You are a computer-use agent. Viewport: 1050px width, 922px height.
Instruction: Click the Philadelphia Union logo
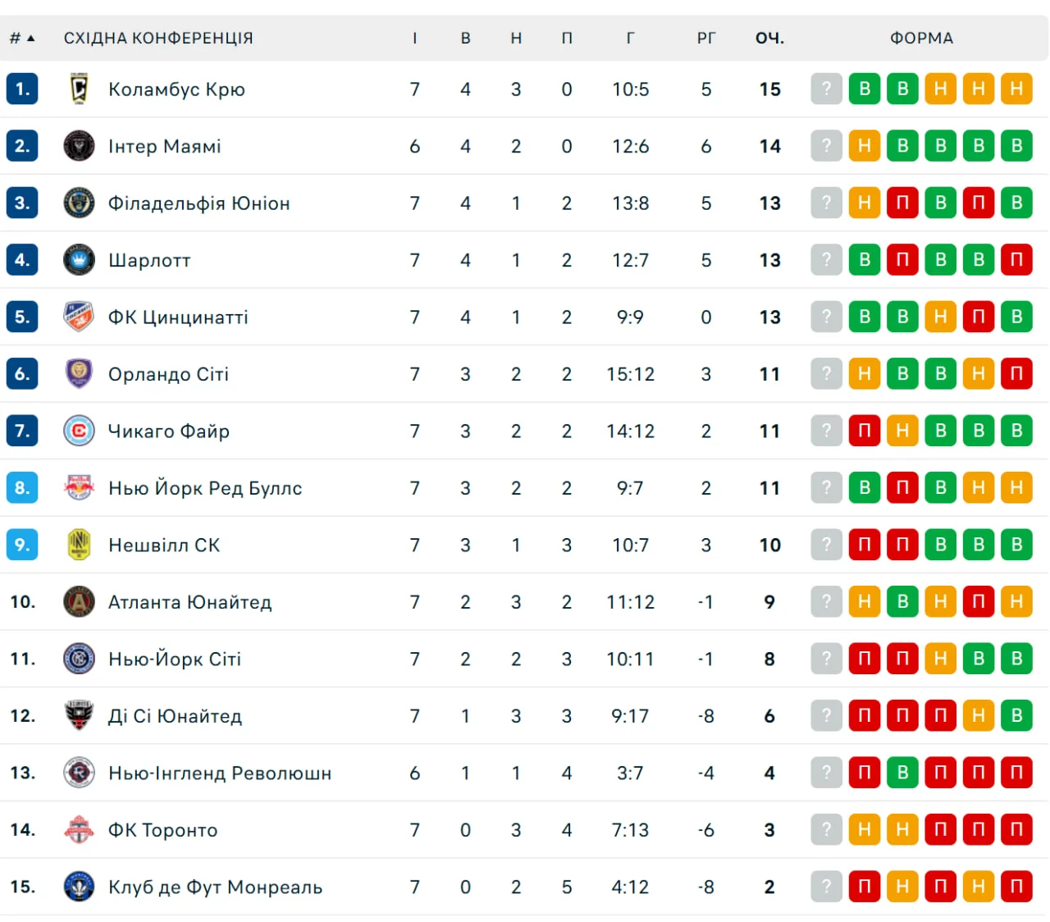pos(79,203)
